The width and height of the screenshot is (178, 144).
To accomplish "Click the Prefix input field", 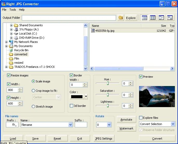I will point(12,125).
